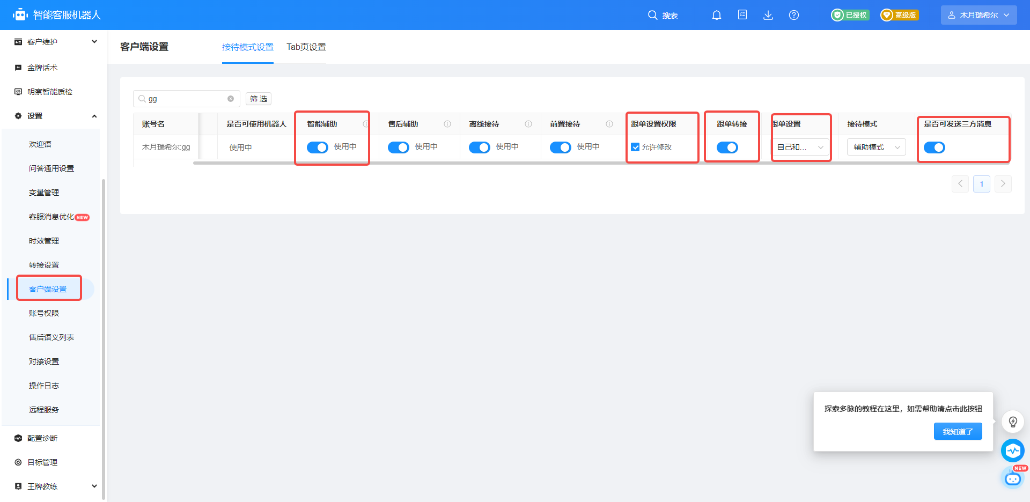Expand the 客户维护 menu chevron
1030x502 pixels.
click(94, 42)
